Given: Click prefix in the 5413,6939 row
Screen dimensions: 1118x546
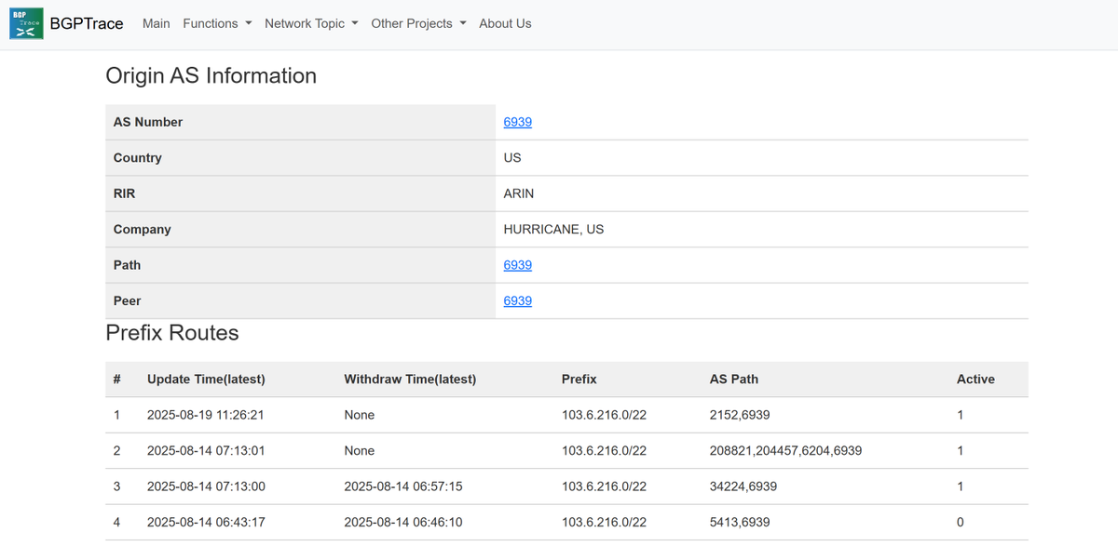Looking at the screenshot, I should tap(604, 522).
